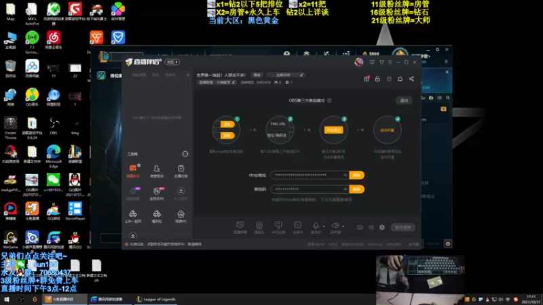Image resolution: width=543 pixels, height=305 pixels.
Task: Toggle the room lock icon
Action: 377,79
